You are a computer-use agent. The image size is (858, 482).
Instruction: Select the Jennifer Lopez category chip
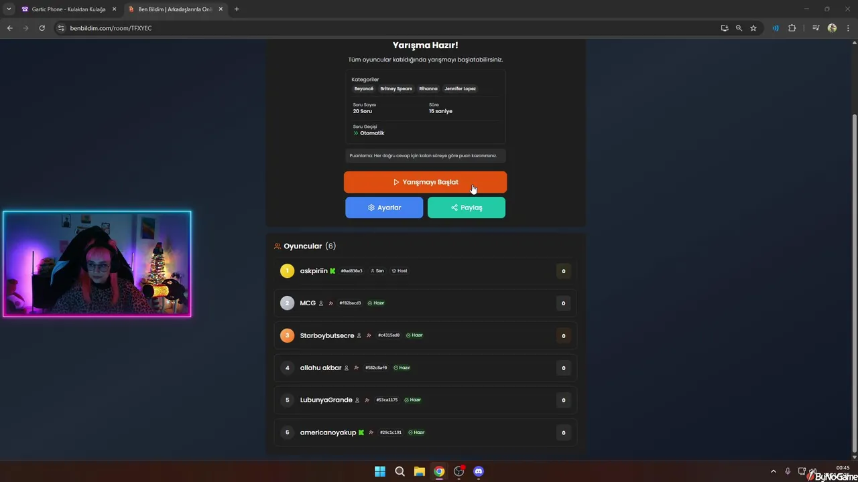pos(460,88)
